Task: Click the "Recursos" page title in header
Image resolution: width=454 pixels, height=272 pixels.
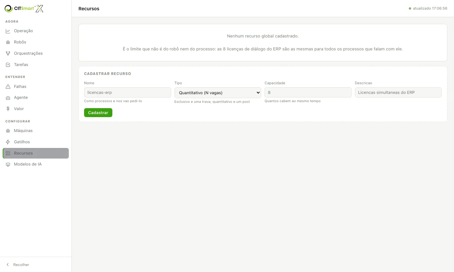Action: [x=89, y=9]
